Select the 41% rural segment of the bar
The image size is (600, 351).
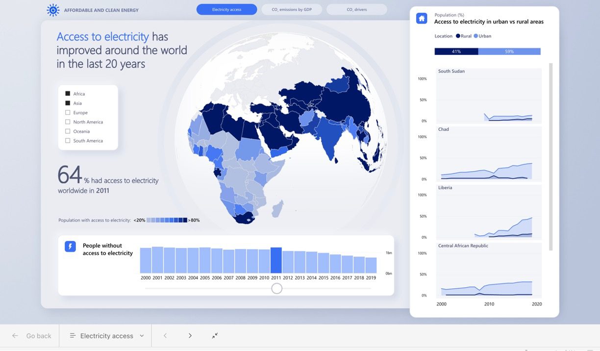pos(456,51)
